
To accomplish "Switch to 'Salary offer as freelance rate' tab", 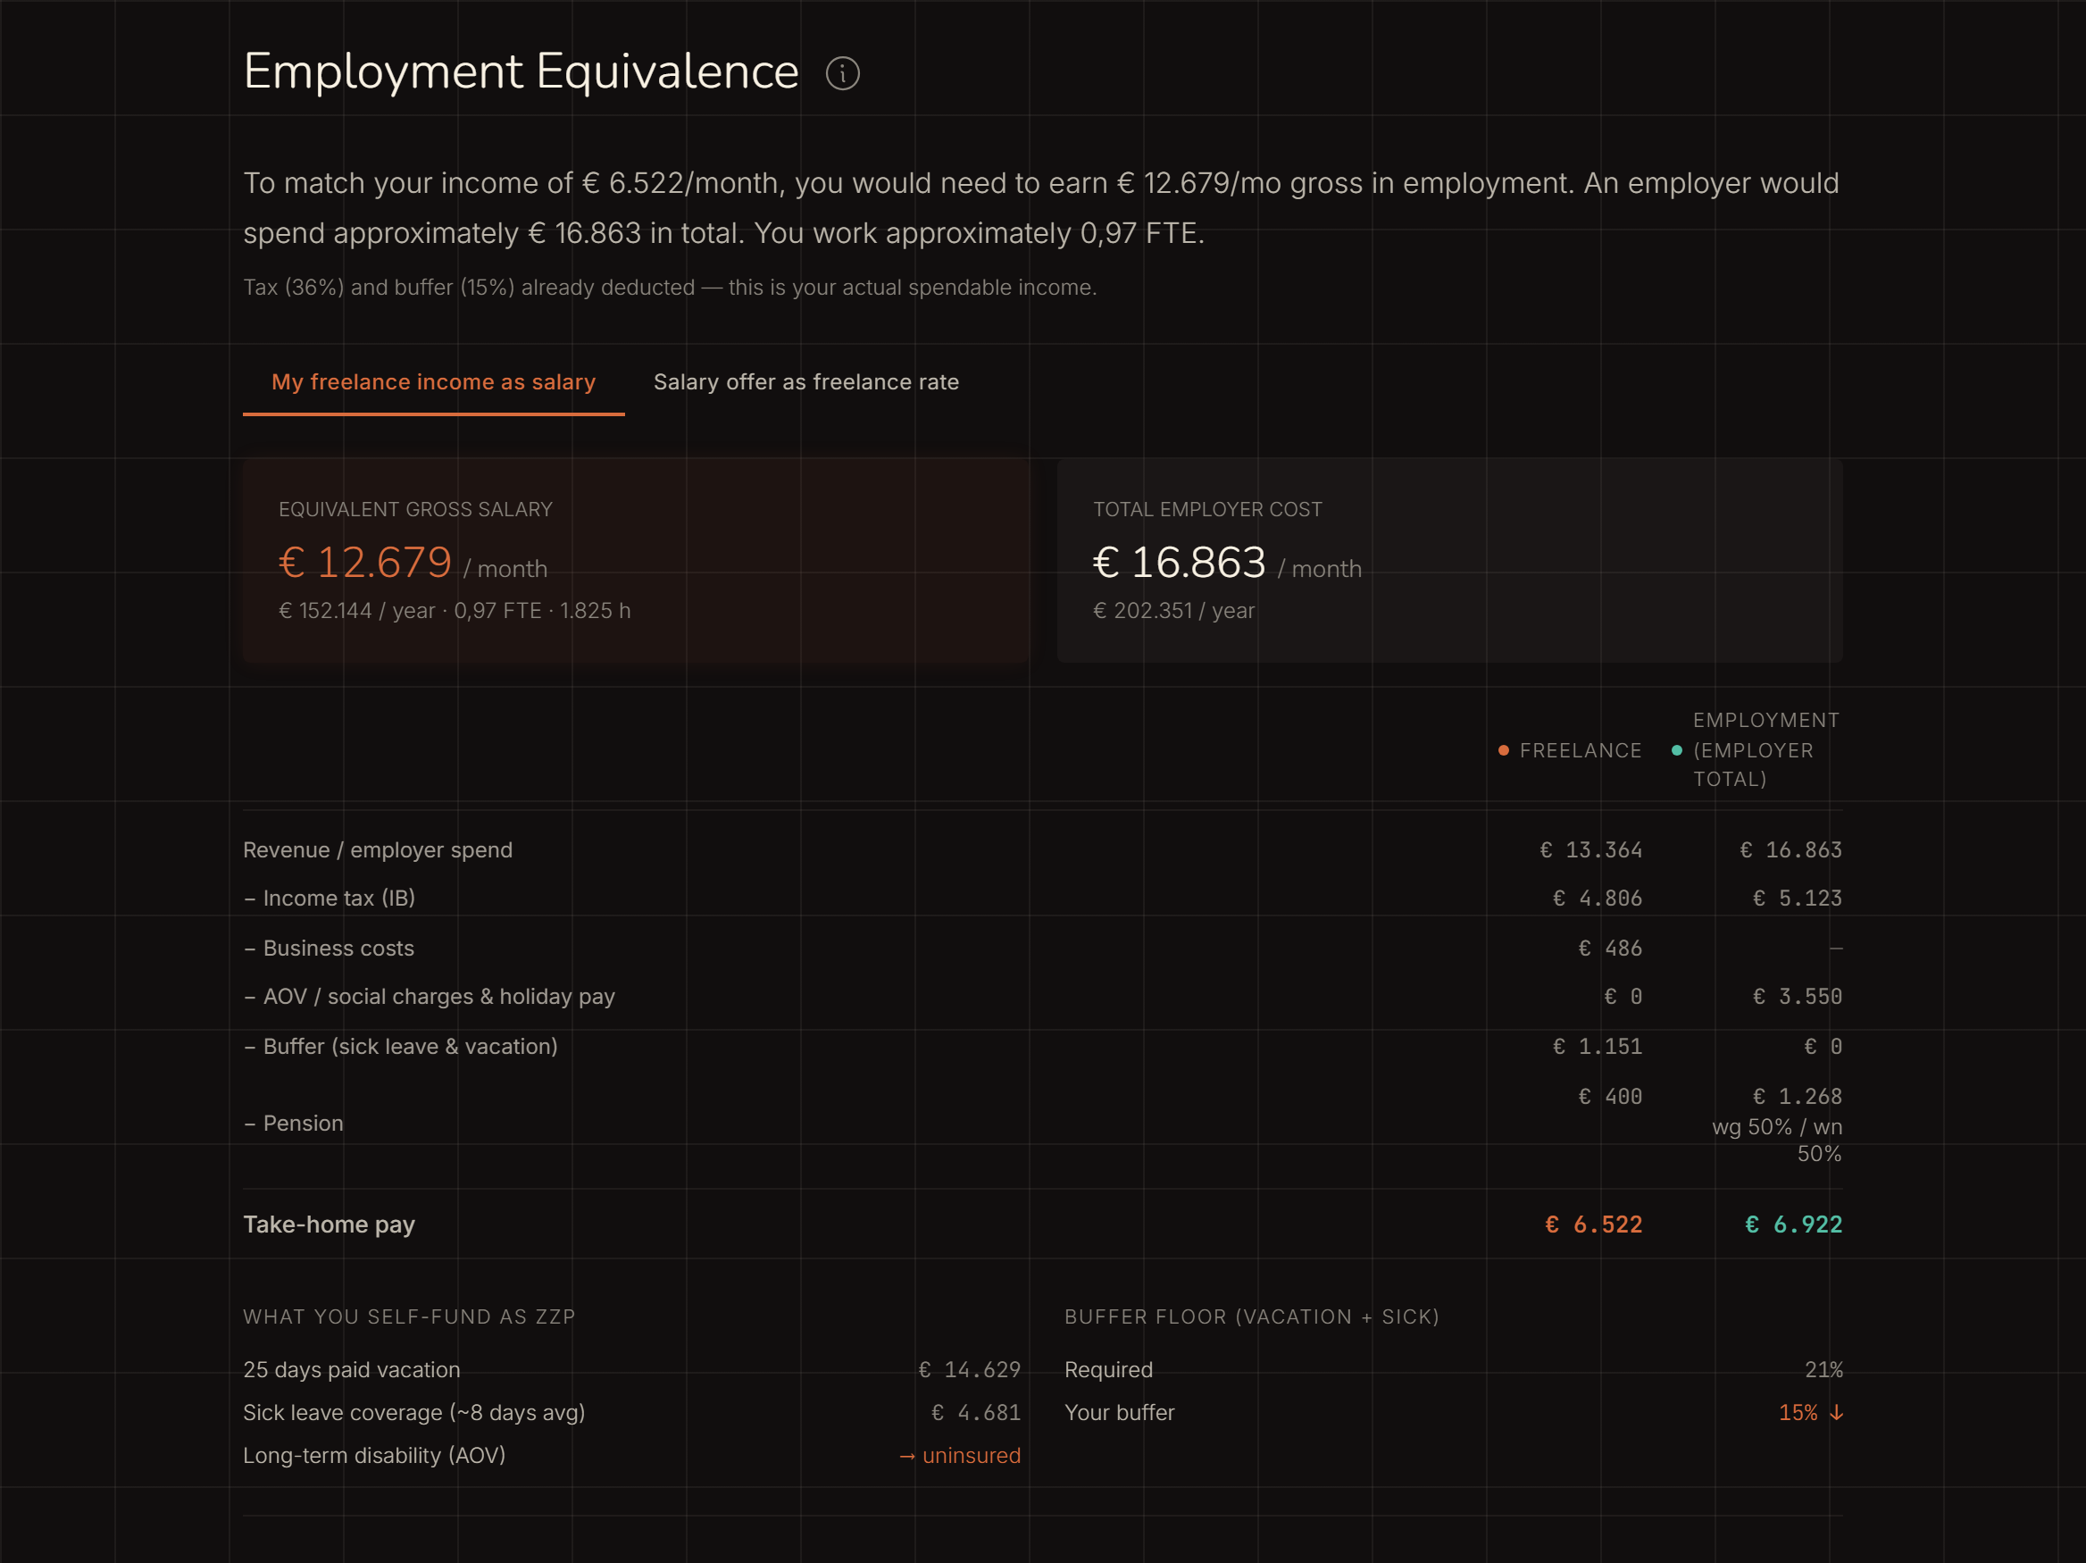I will pos(806,382).
